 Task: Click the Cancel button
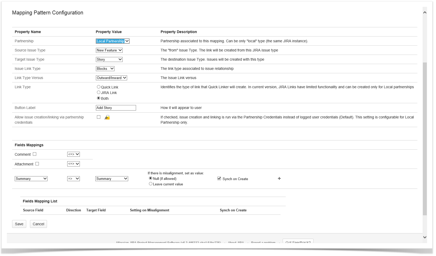coord(38,224)
